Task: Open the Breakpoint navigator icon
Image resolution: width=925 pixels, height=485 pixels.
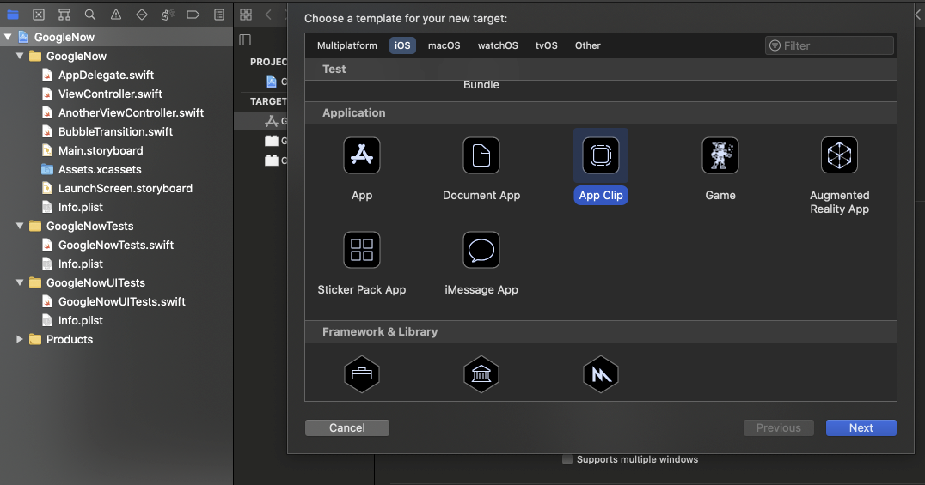Action: pos(193,15)
